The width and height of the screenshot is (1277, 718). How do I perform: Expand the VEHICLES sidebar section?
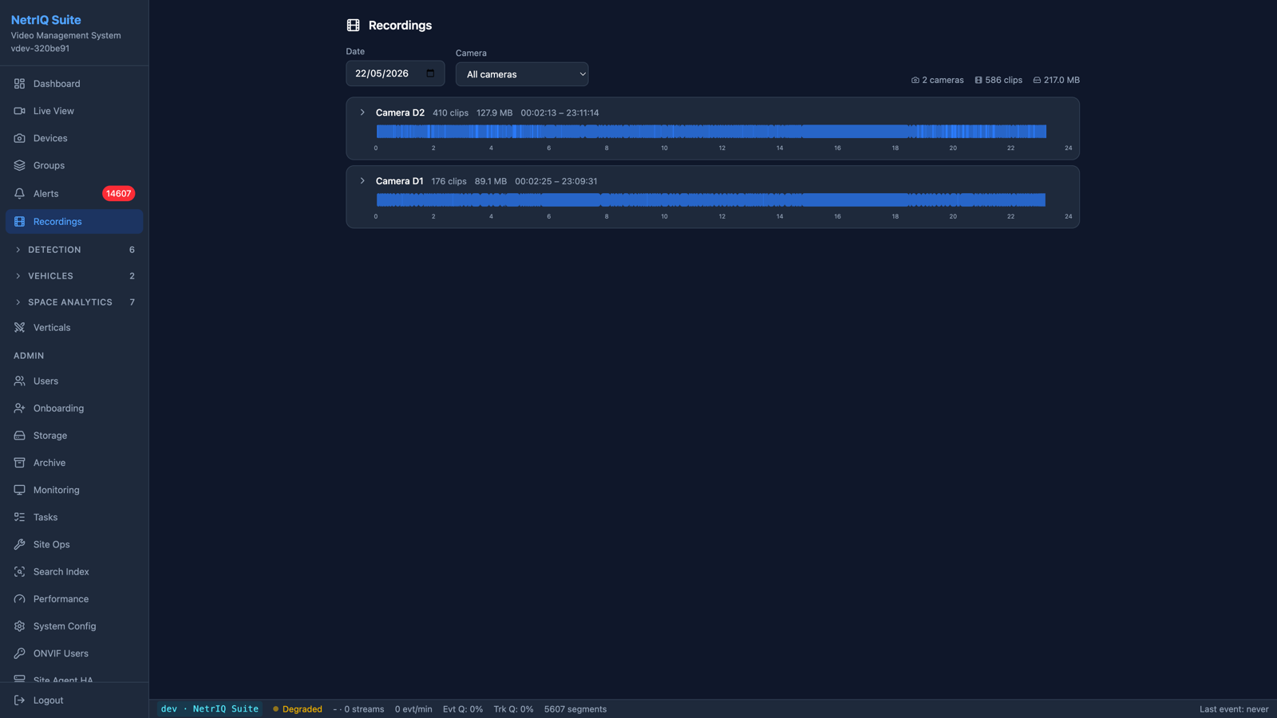pos(74,276)
